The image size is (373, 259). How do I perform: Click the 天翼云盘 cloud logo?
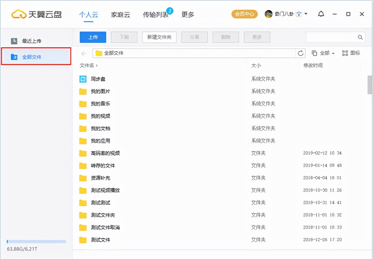(19, 14)
